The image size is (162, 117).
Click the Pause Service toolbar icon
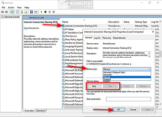pos(50,12)
